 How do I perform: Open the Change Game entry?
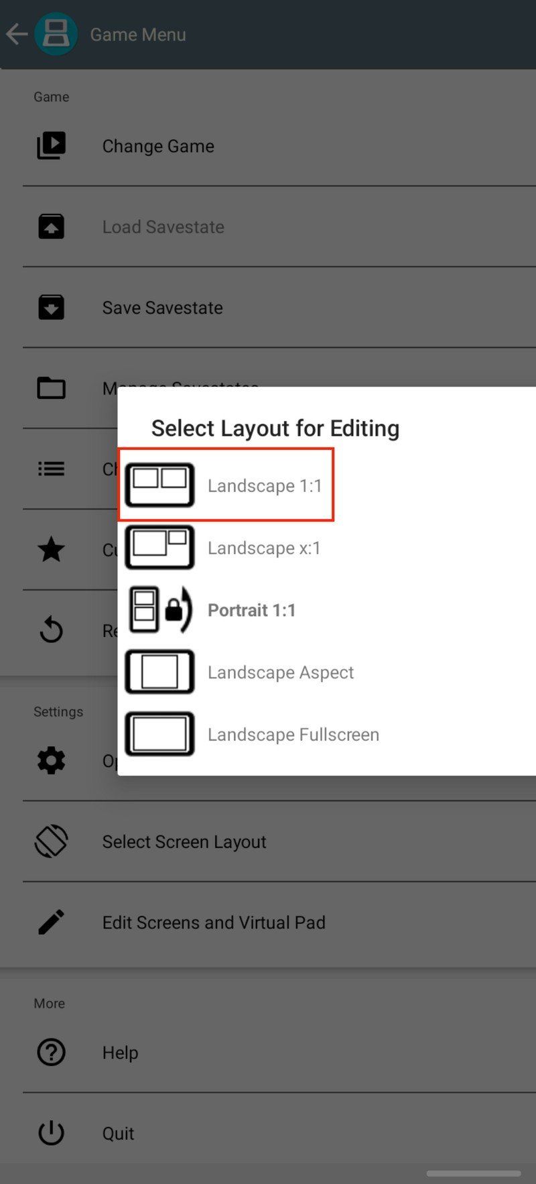(158, 145)
